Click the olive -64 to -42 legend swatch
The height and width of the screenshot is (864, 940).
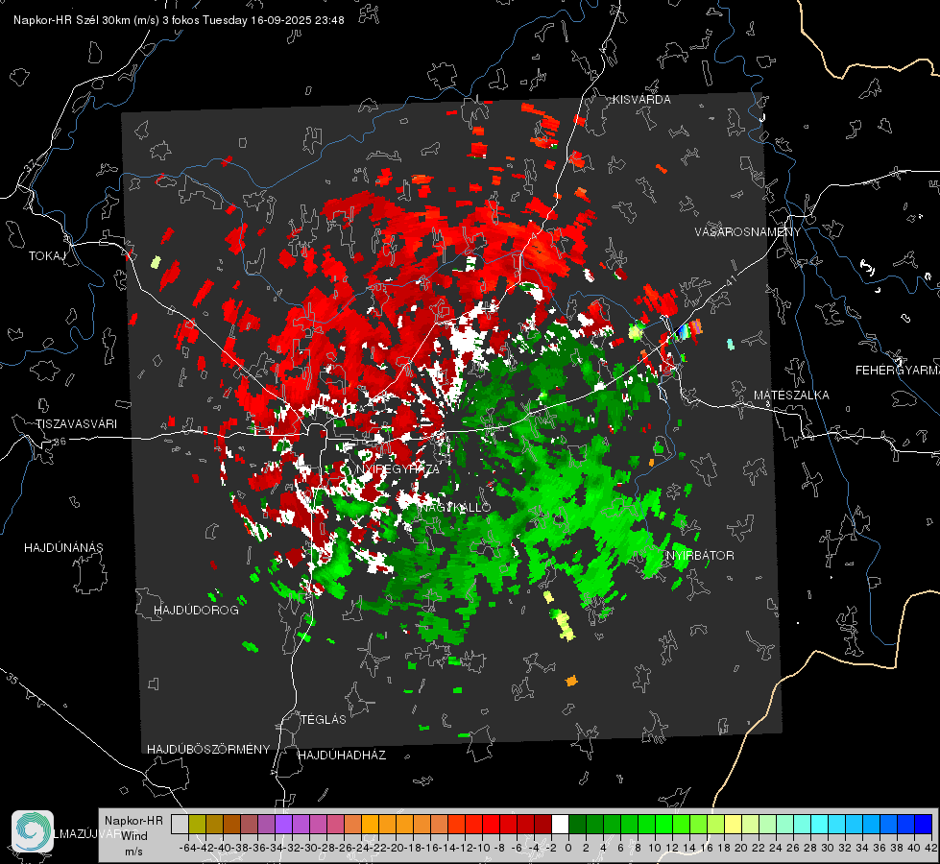pyautogui.click(x=197, y=825)
